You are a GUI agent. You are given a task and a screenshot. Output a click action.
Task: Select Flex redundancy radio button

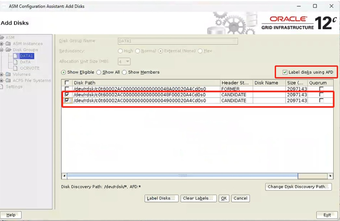pos(200,51)
